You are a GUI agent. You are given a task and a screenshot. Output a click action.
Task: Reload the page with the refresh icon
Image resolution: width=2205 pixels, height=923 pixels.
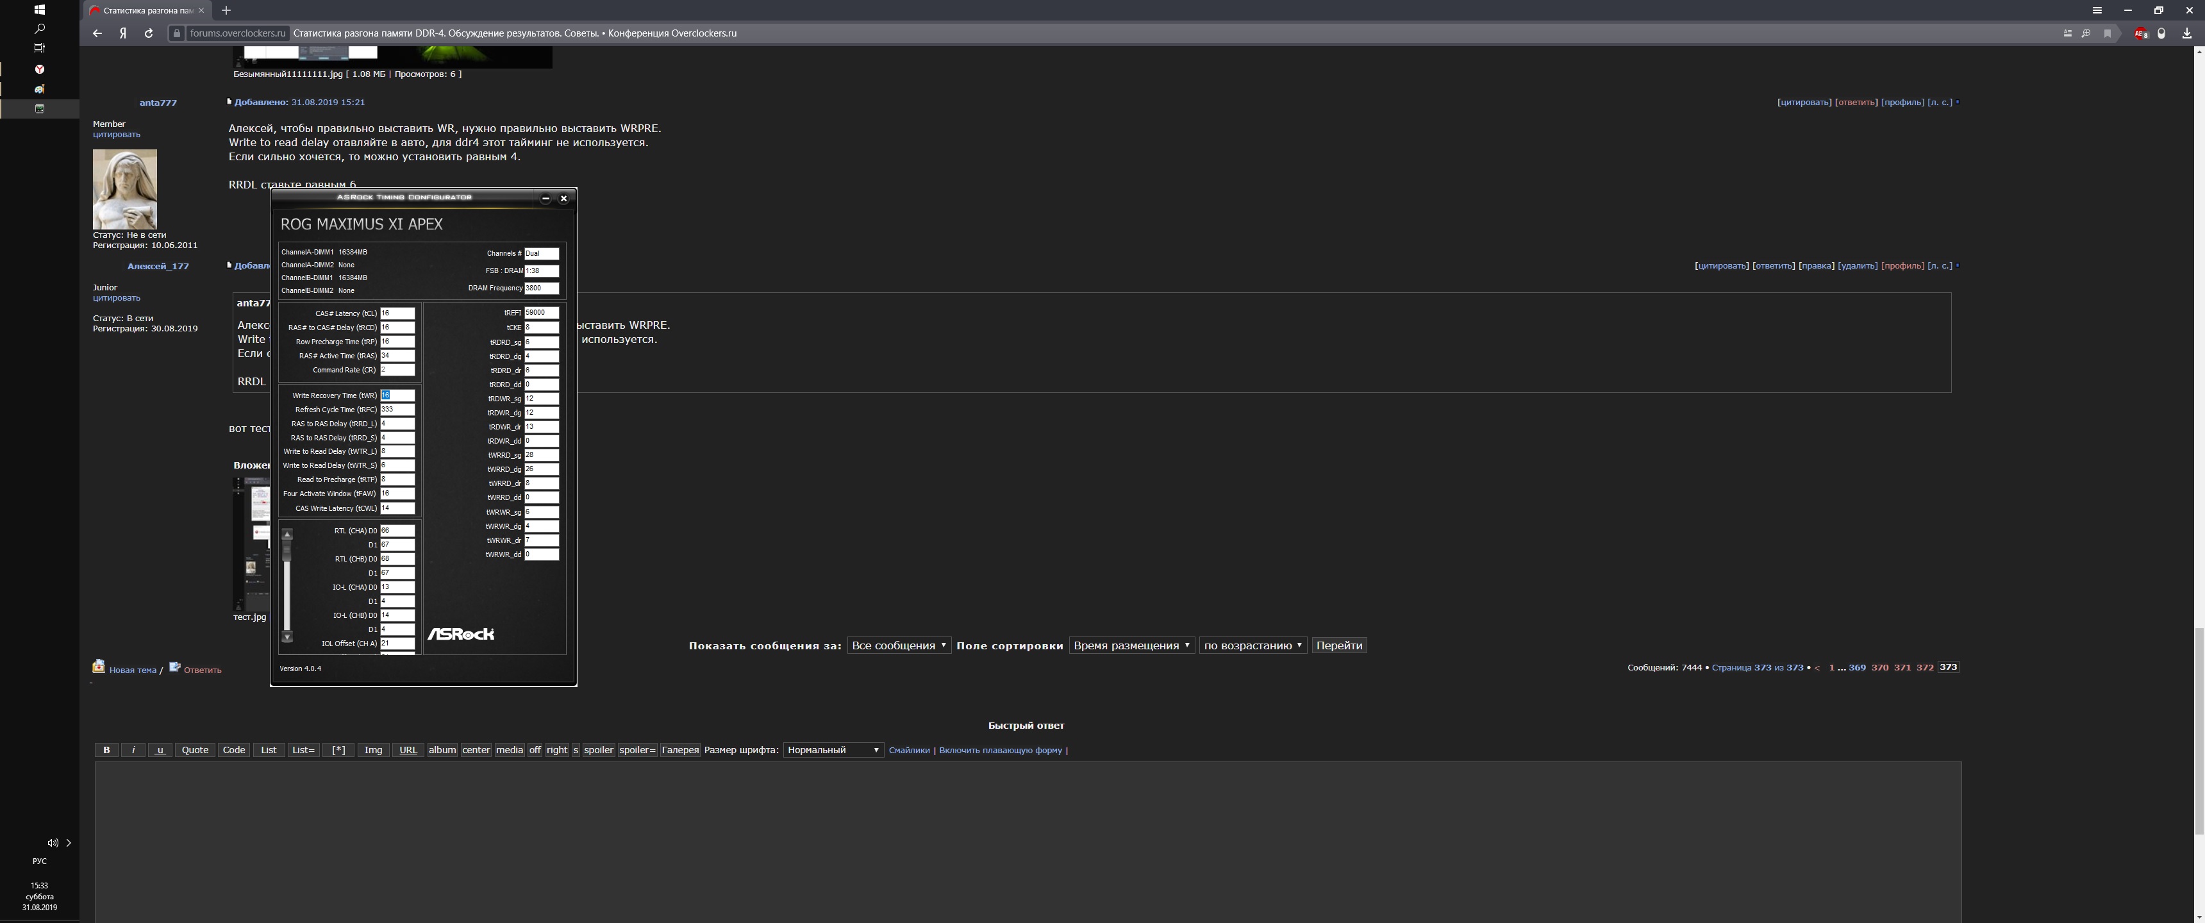[149, 33]
